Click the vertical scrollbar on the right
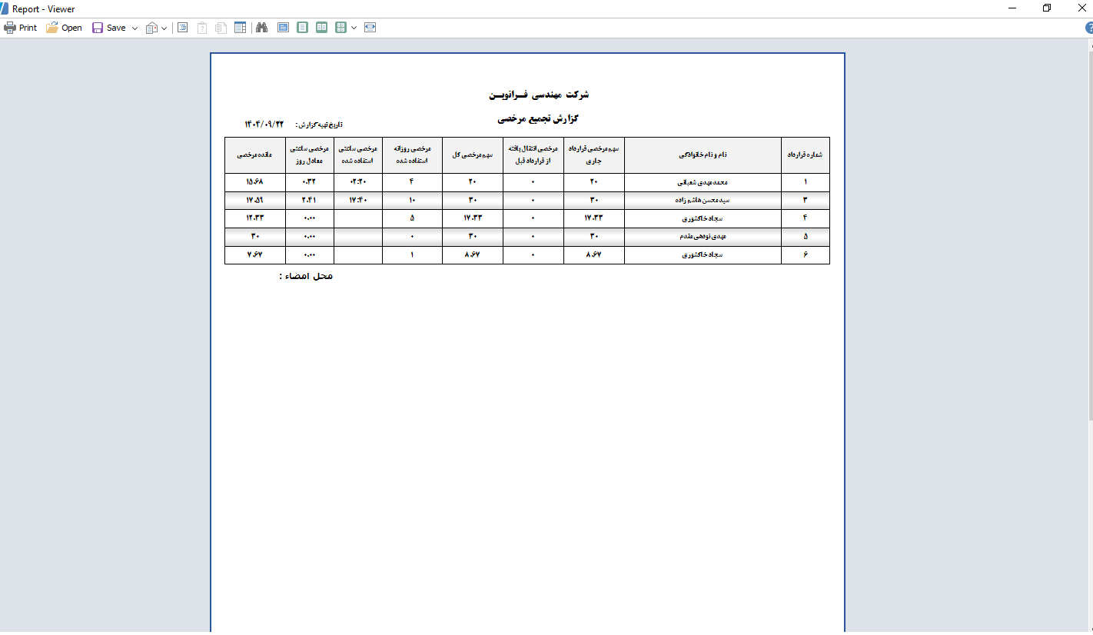Viewport: 1093px width, 635px height. pos(1090,231)
